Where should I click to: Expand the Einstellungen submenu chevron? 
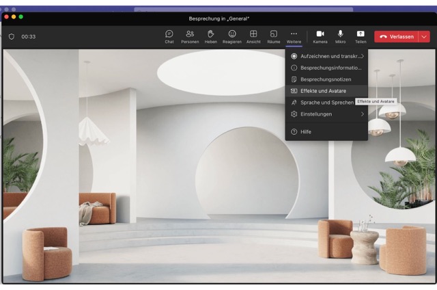coord(363,114)
